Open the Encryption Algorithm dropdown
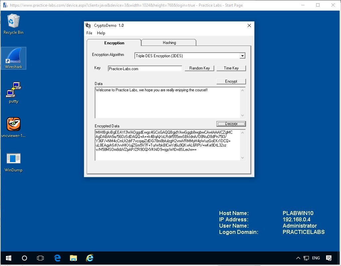The image size is (341, 266). tap(242, 56)
